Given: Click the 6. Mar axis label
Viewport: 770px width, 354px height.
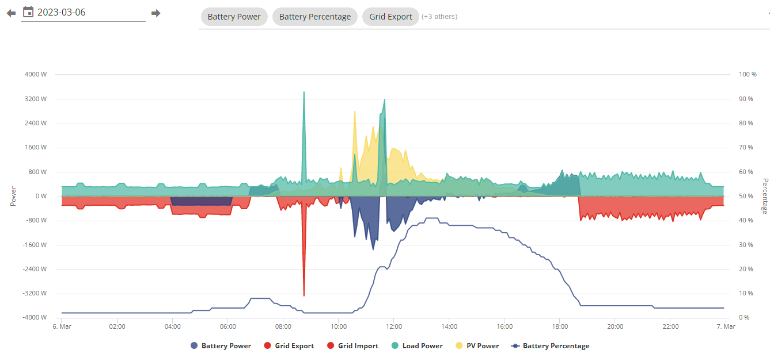Looking at the screenshot, I should (62, 326).
